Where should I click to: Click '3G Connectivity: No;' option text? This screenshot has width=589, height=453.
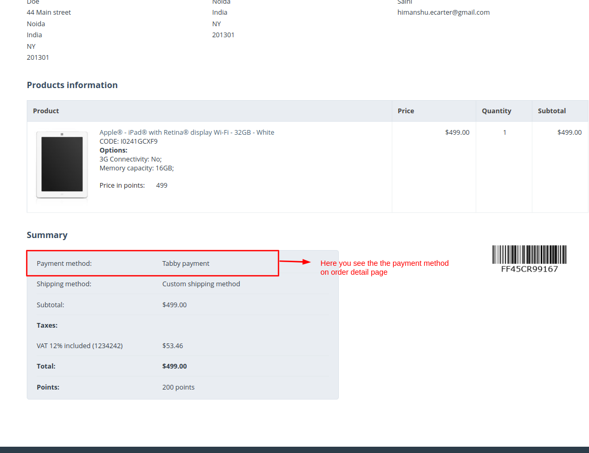131,159
